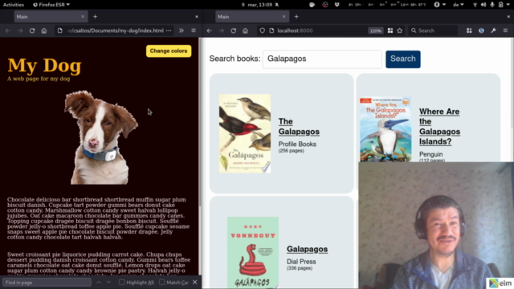514x289 pixels.
Task: Click the blue Search button
Action: (x=403, y=59)
